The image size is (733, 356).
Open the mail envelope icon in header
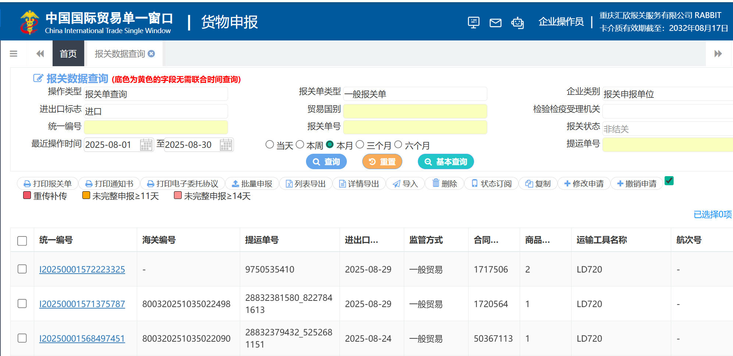click(495, 23)
